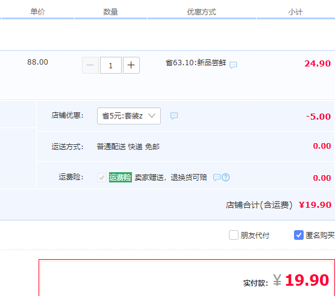
Task: Increase quantity with the plus button
Action: (x=131, y=65)
